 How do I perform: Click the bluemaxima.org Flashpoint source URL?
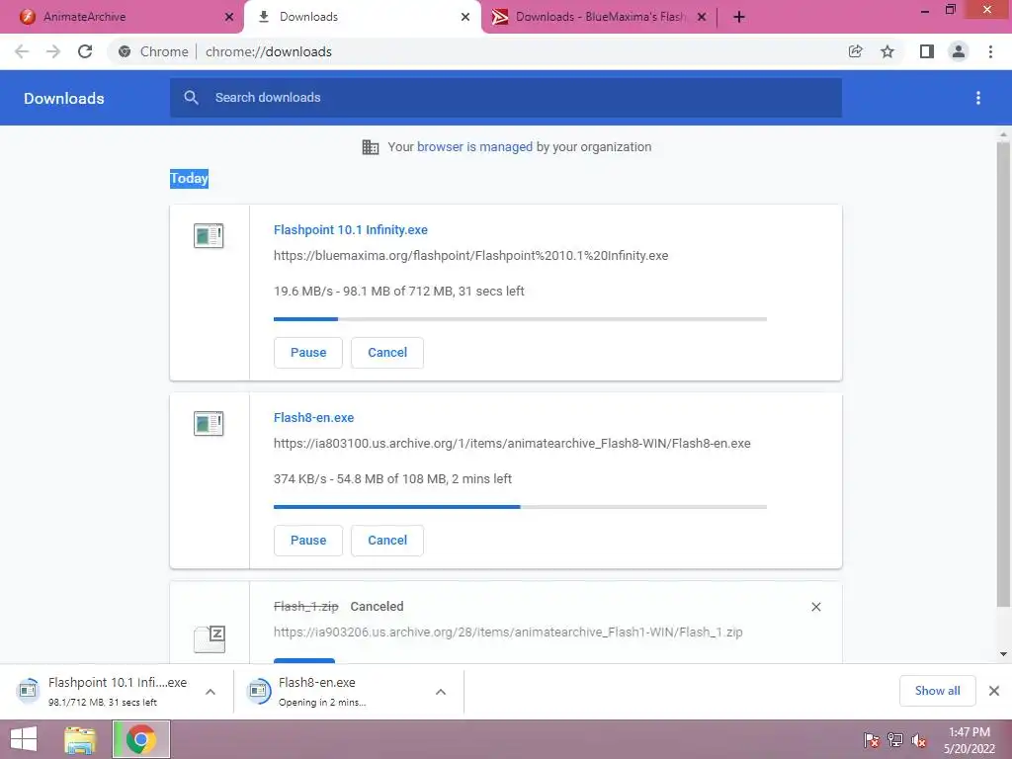470,256
